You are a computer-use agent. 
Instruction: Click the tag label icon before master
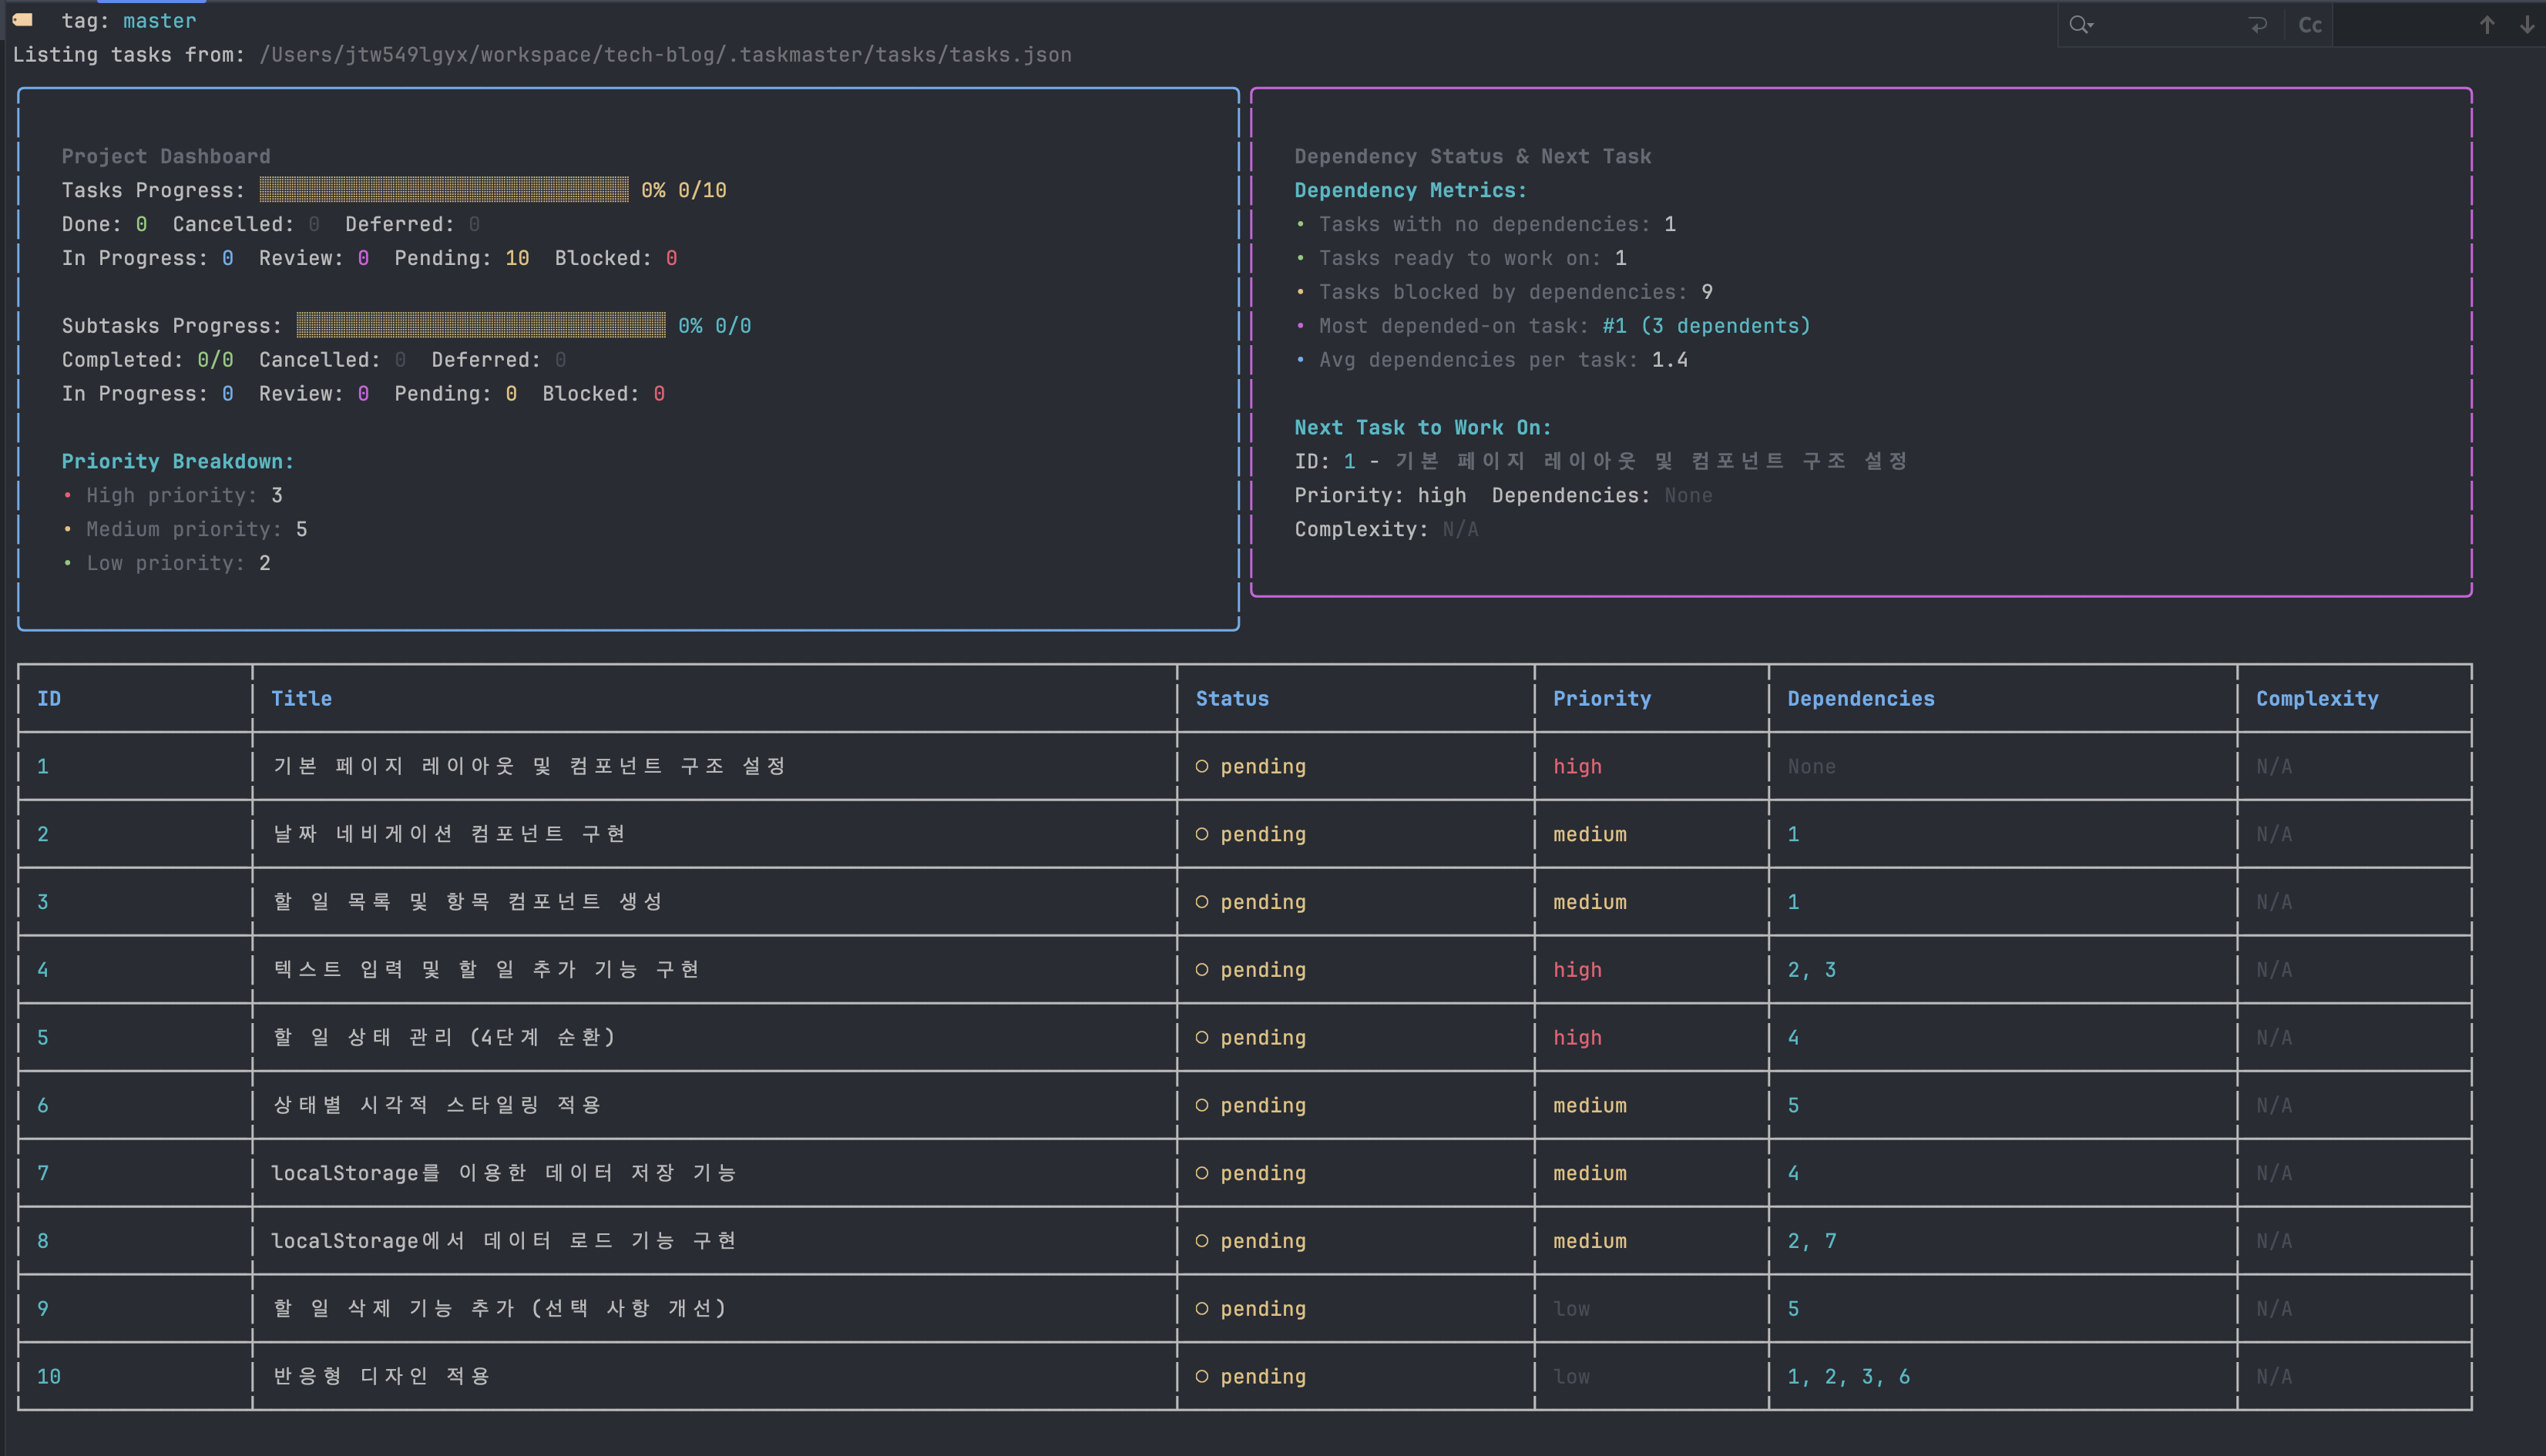(x=23, y=20)
